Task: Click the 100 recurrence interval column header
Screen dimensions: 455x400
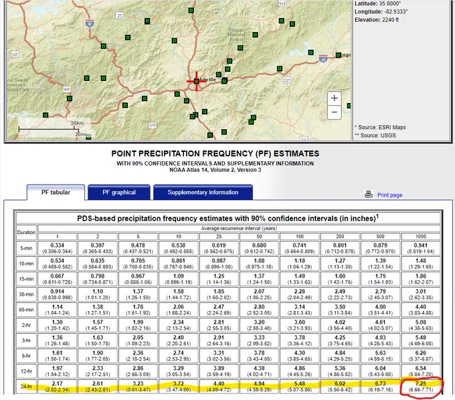Action: [x=300, y=236]
